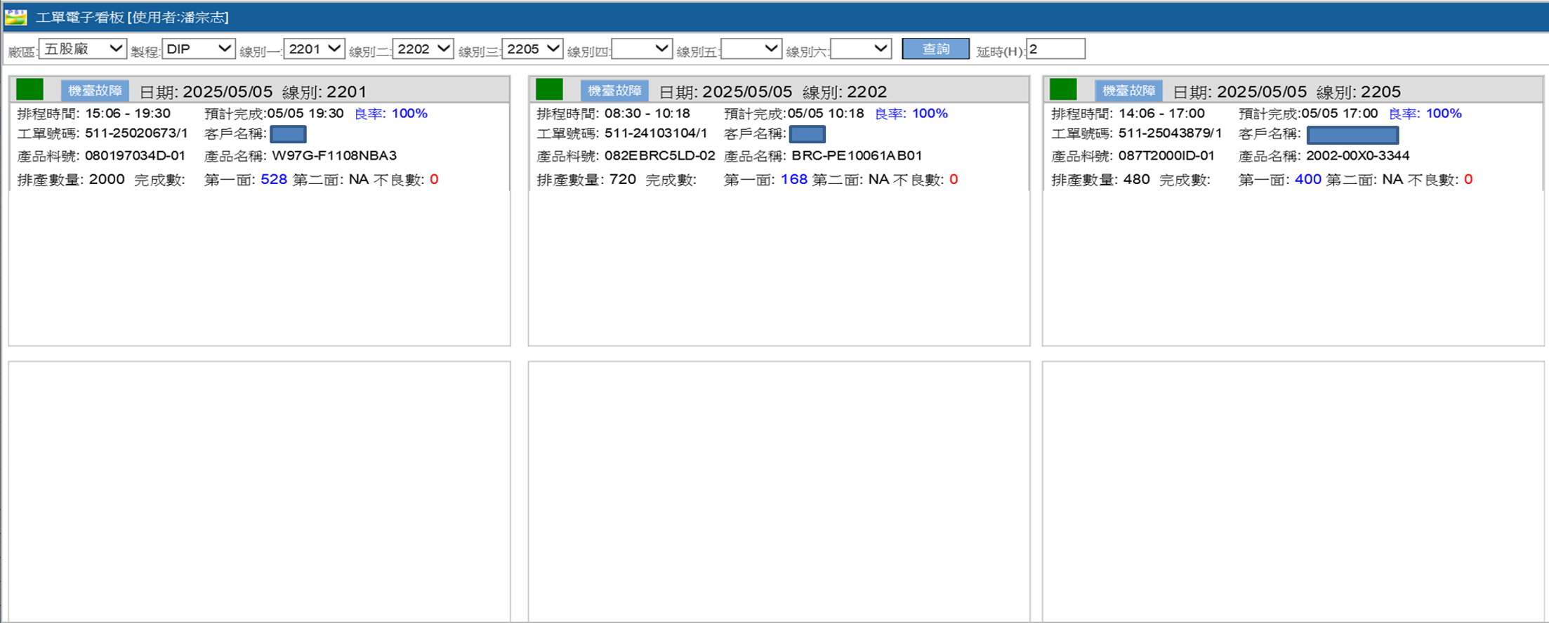
Task: Expand 線別三 dropdown with value 2205
Action: (532, 49)
